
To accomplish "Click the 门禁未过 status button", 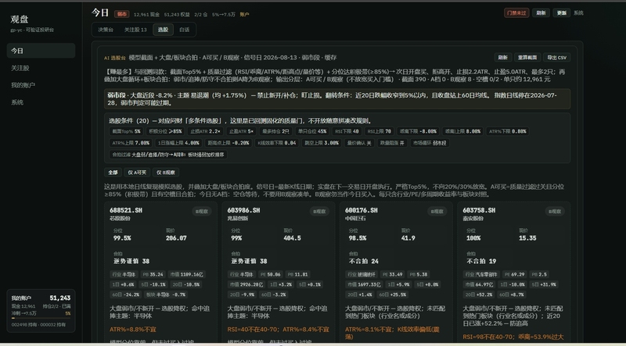I will 516,12.
